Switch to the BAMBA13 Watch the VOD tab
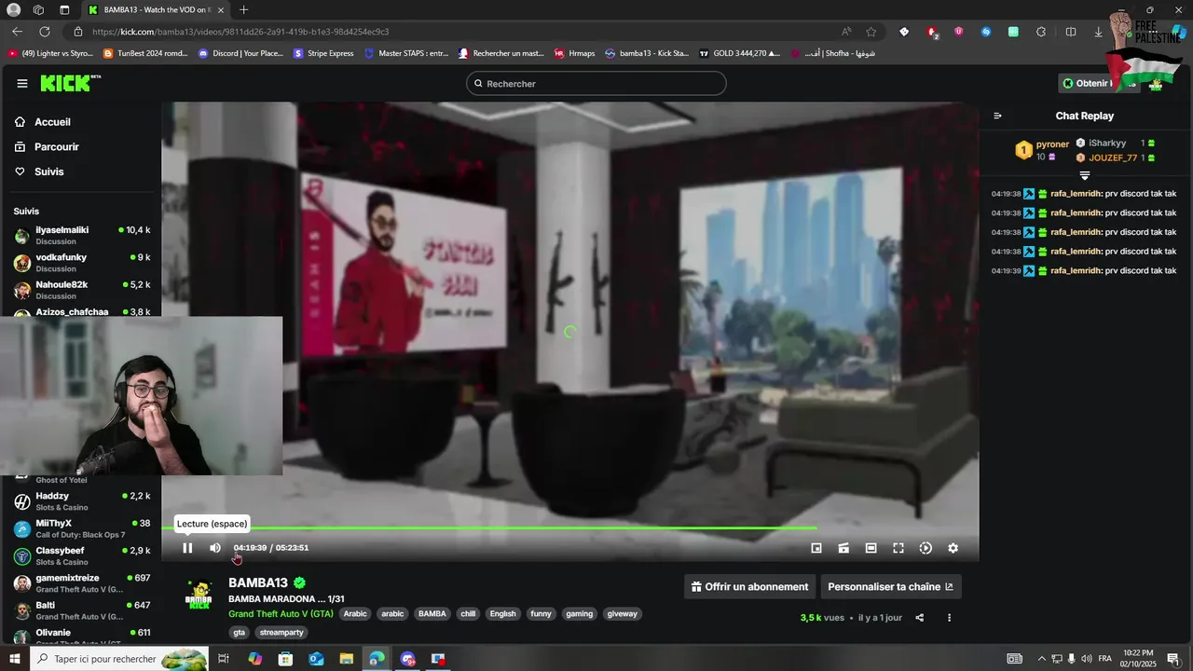Screen dimensions: 1193x671 (x=157, y=10)
